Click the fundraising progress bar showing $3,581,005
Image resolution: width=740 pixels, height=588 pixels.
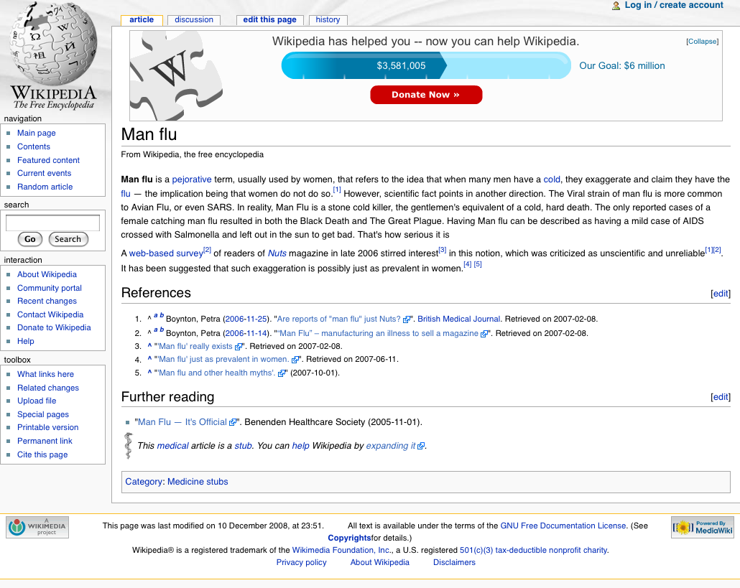pyautogui.click(x=426, y=65)
